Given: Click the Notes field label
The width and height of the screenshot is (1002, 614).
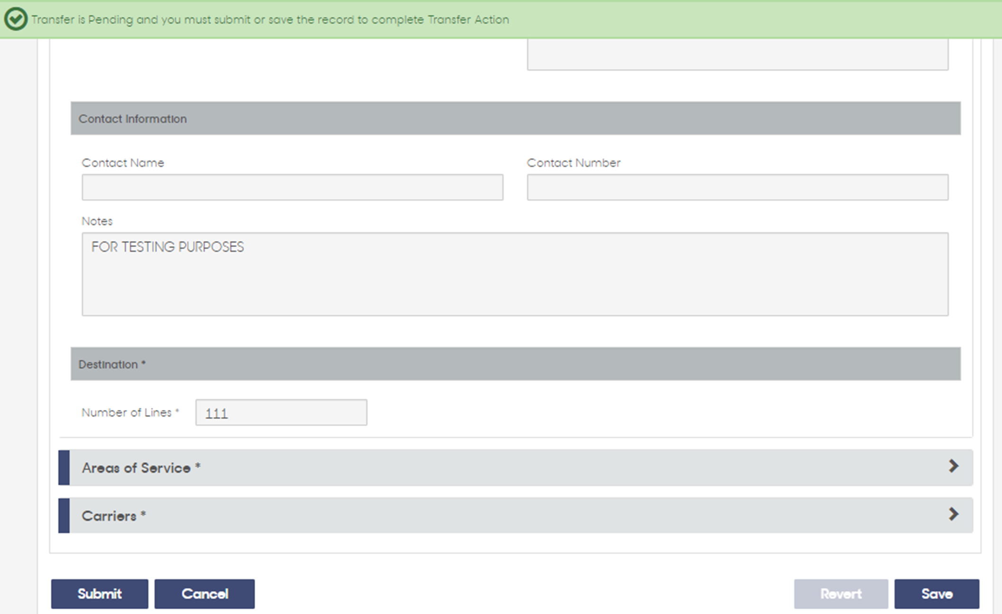Looking at the screenshot, I should [x=97, y=221].
